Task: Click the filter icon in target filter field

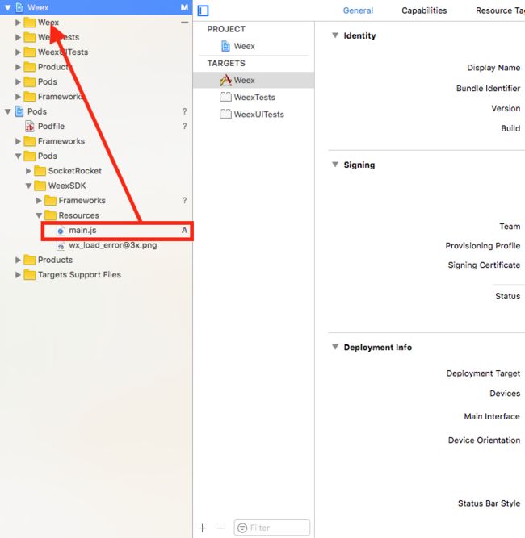Action: pos(242,528)
